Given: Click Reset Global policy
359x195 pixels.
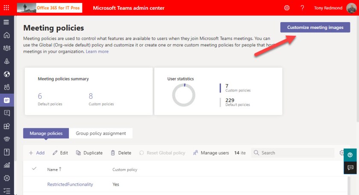Looking at the screenshot, I should [x=162, y=153].
